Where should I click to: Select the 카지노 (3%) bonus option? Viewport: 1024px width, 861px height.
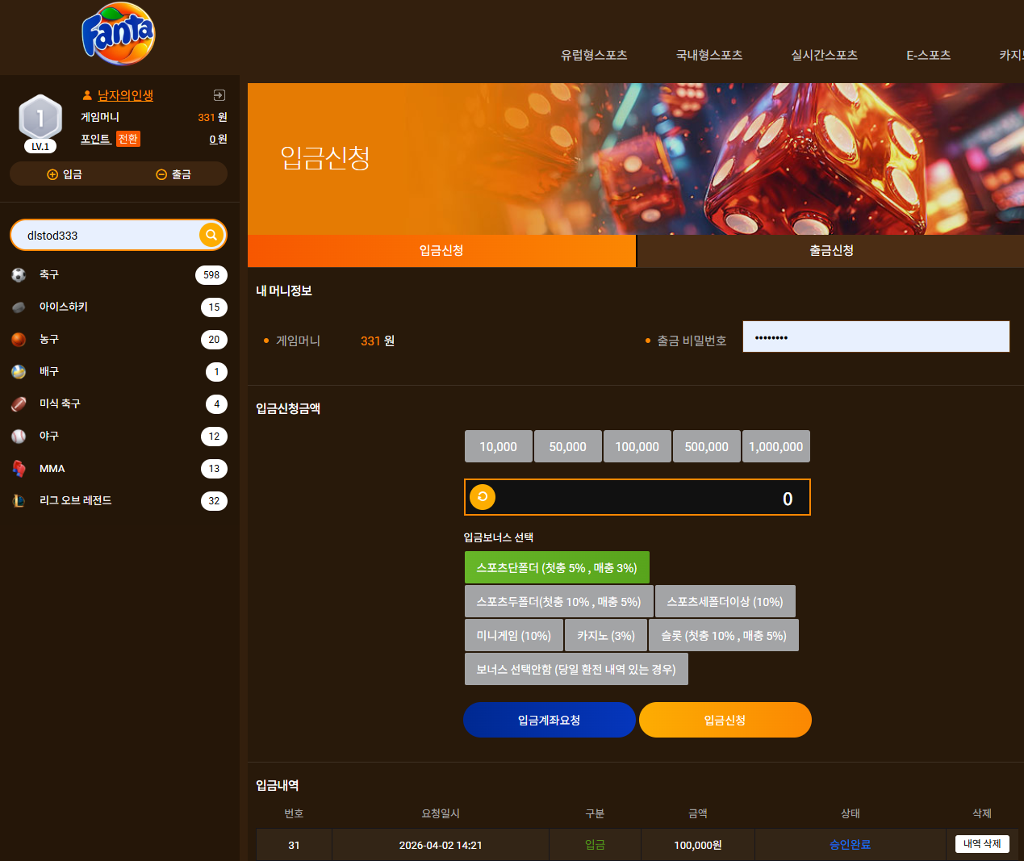(x=606, y=635)
